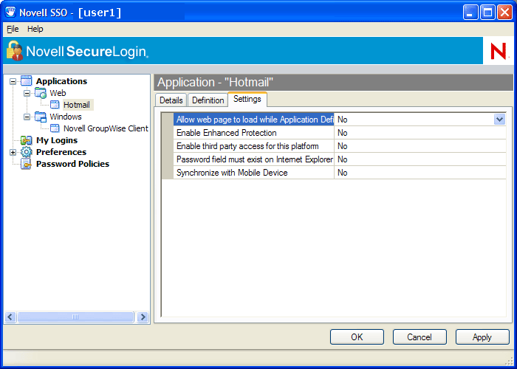Click the Novell SSO title bar hand icon
Viewport: 517px width, 369px height.
[10, 13]
